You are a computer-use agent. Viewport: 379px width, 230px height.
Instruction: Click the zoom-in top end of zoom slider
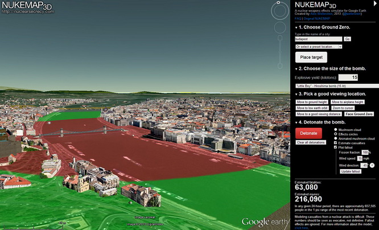[x=280, y=38]
